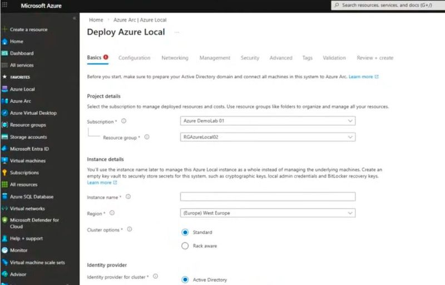Select the Rack aware cluster option
445x285 pixels.
tap(185, 246)
